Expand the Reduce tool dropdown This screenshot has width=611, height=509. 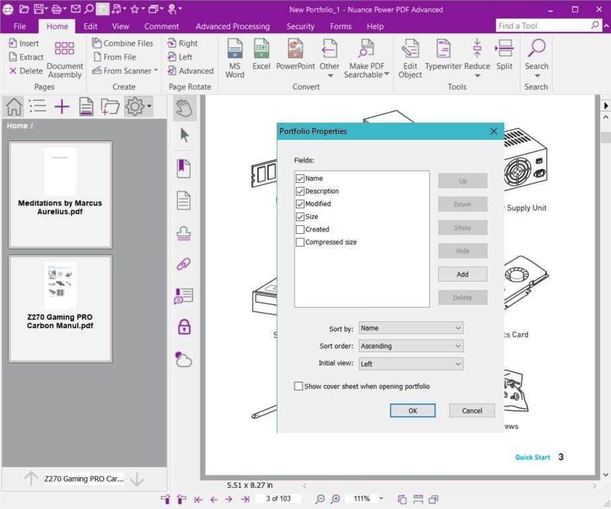[477, 76]
